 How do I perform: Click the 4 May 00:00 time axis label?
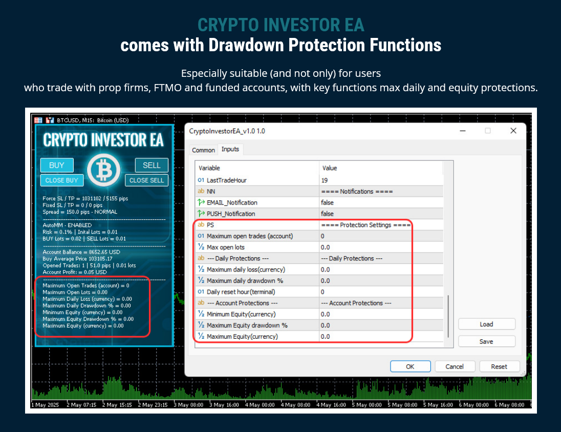pyautogui.click(x=260, y=405)
